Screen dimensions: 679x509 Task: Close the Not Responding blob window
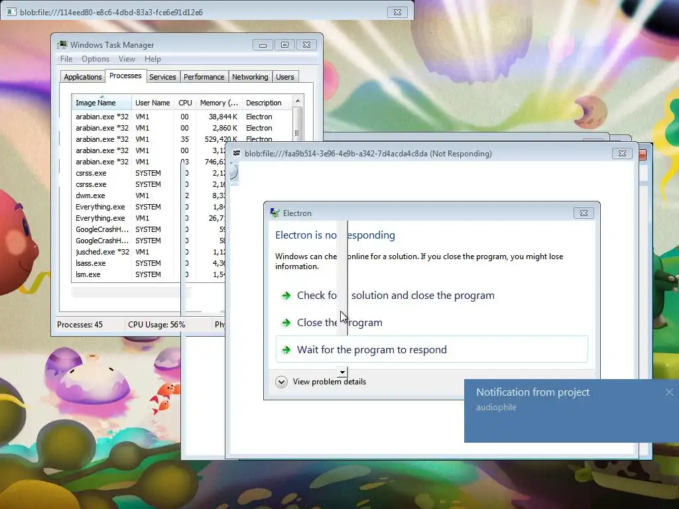pos(622,154)
